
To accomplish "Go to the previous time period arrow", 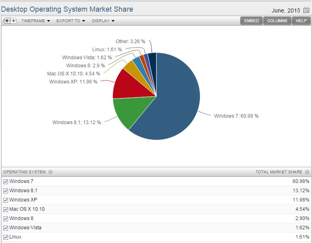I will coord(7,21).
